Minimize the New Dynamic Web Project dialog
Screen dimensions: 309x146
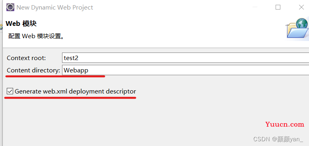tap(255, 7)
